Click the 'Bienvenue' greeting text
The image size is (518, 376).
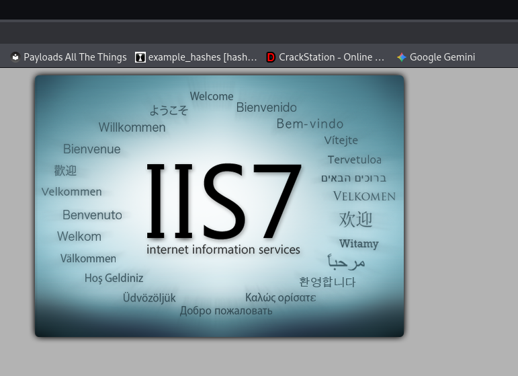tap(92, 149)
